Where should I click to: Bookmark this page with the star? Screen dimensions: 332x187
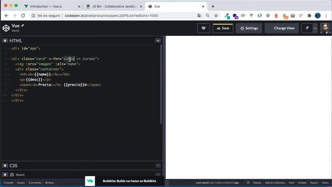click(x=216, y=16)
